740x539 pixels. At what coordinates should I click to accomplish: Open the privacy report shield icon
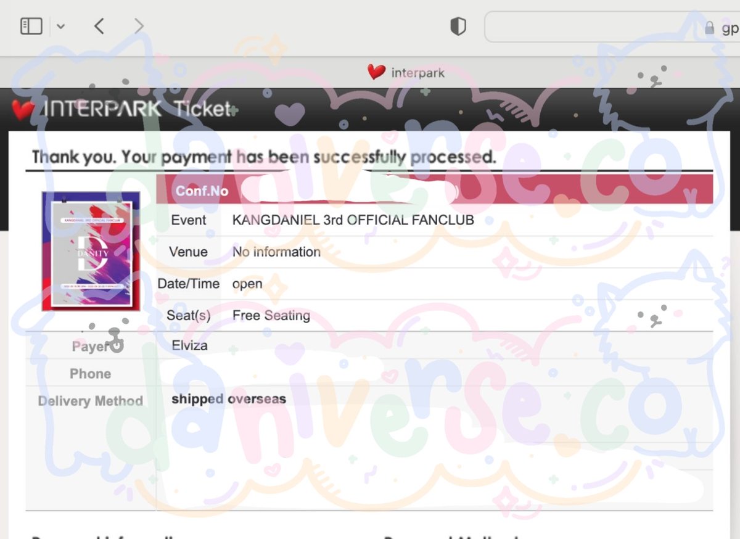tap(458, 27)
